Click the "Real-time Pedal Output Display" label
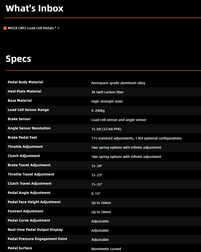Screen dimensions: 201x252 (35, 230)
